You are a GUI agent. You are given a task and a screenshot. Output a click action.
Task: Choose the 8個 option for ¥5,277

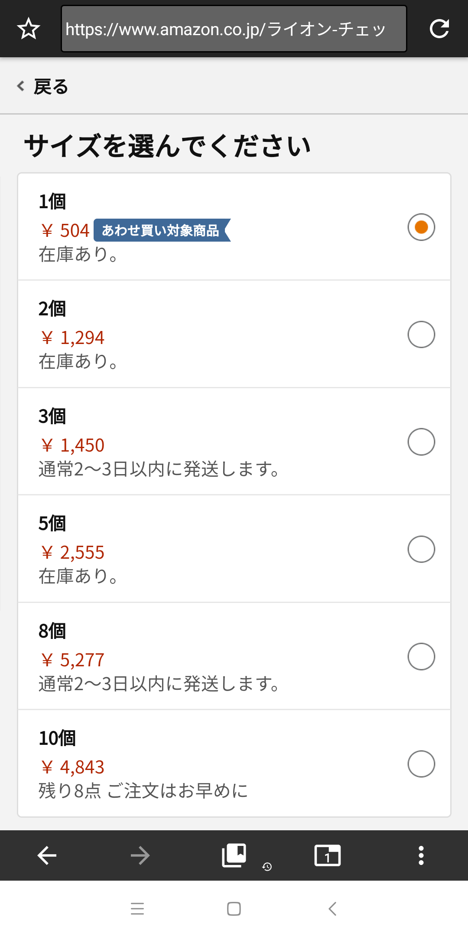[x=234, y=656]
